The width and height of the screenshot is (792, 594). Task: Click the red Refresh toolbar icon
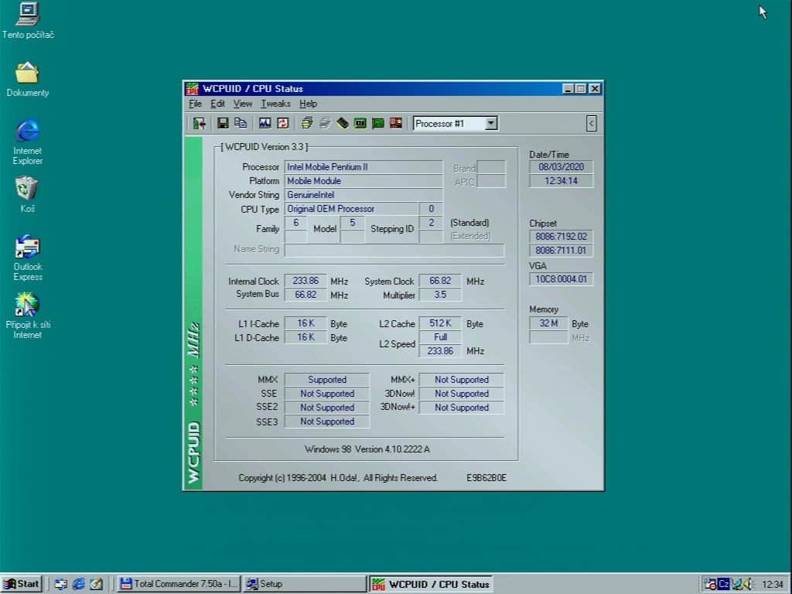click(x=283, y=123)
